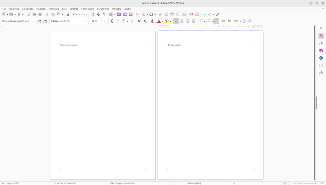Click the Insert Hyperlink icon
Viewport: 326px width, 185px height.
click(x=161, y=14)
